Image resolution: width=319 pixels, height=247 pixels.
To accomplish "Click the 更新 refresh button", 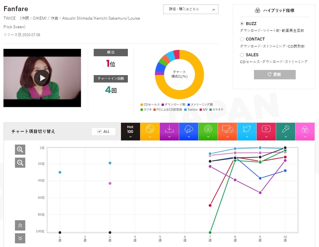I will (x=275, y=74).
